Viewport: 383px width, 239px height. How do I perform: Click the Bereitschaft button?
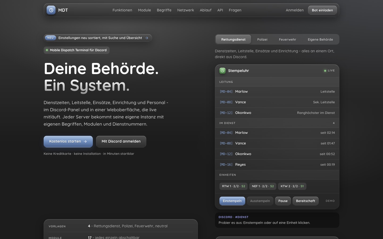click(x=306, y=201)
